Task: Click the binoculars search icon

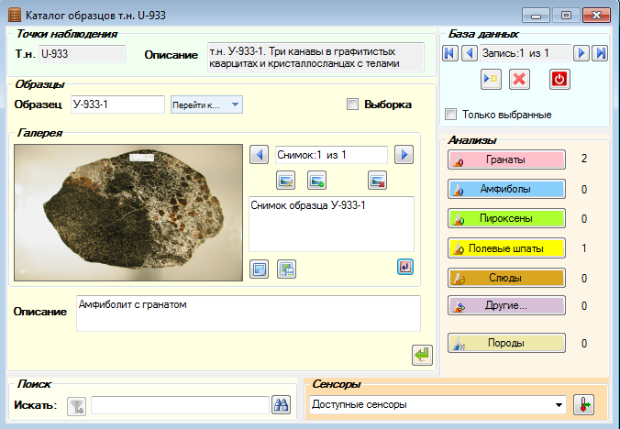Action: [x=282, y=405]
